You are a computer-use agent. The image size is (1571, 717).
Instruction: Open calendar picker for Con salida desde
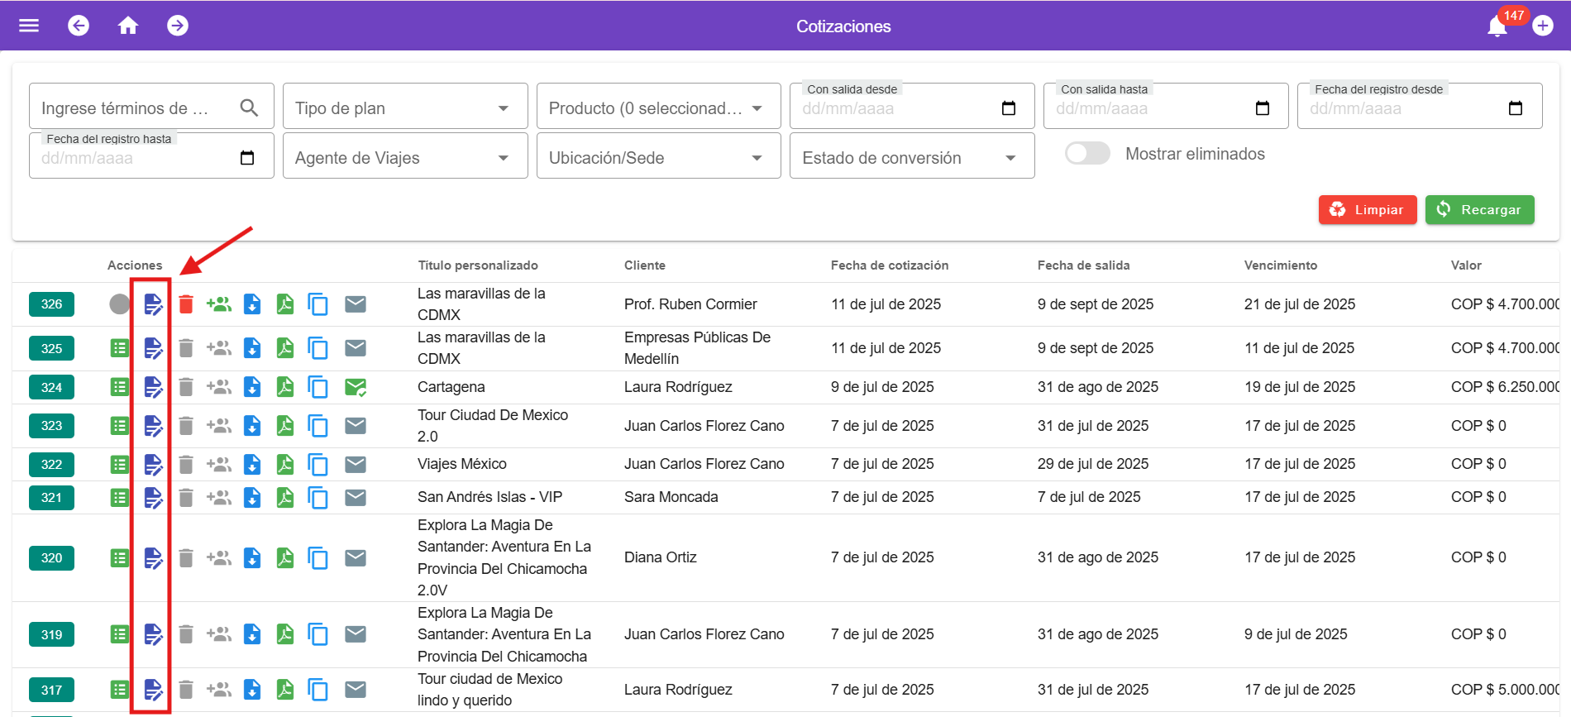pyautogui.click(x=1009, y=108)
